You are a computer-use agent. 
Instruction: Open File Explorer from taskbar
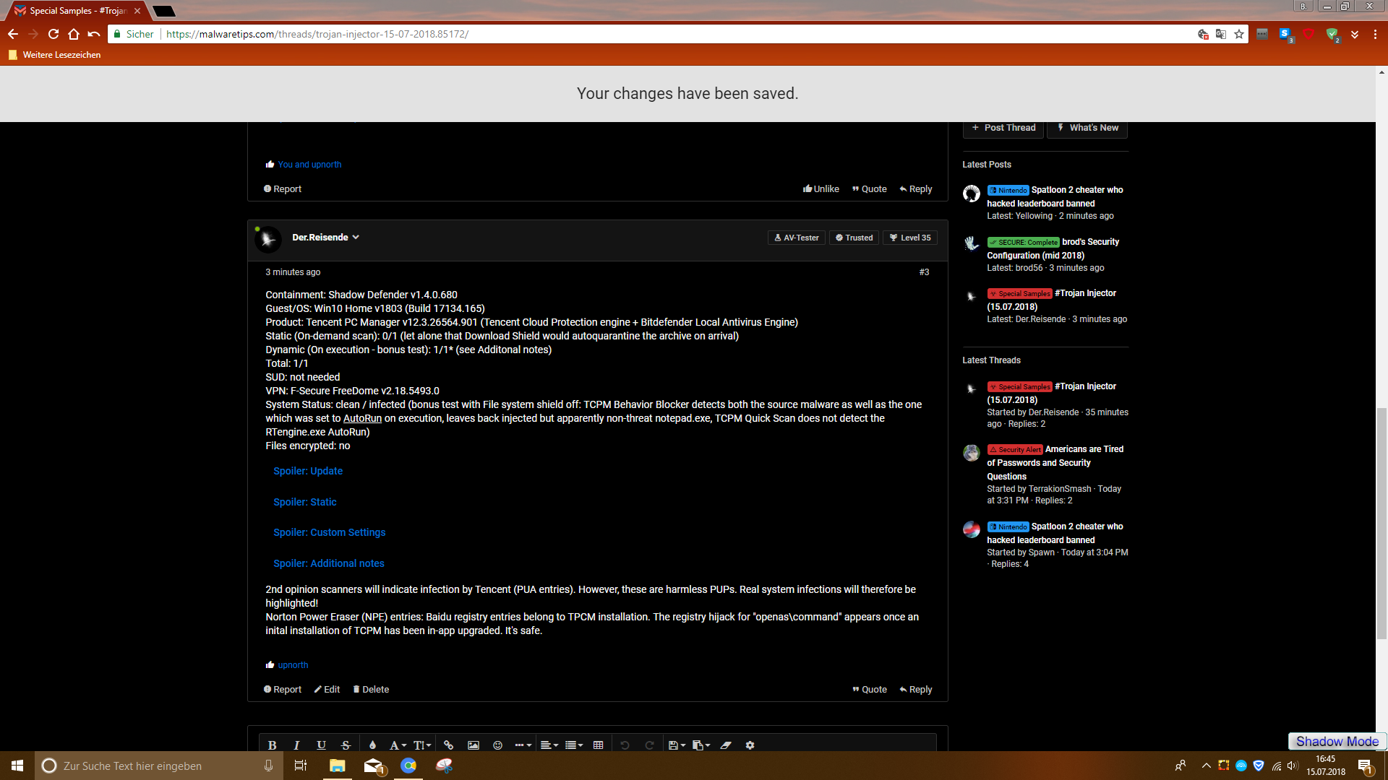coord(337,766)
